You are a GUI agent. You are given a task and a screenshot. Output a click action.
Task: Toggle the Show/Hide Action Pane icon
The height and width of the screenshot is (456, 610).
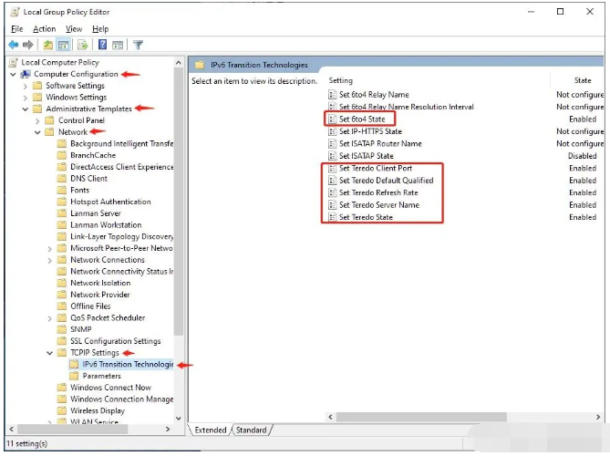pos(118,45)
